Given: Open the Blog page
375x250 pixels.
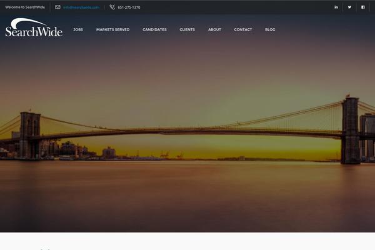Looking at the screenshot, I should pos(270,29).
